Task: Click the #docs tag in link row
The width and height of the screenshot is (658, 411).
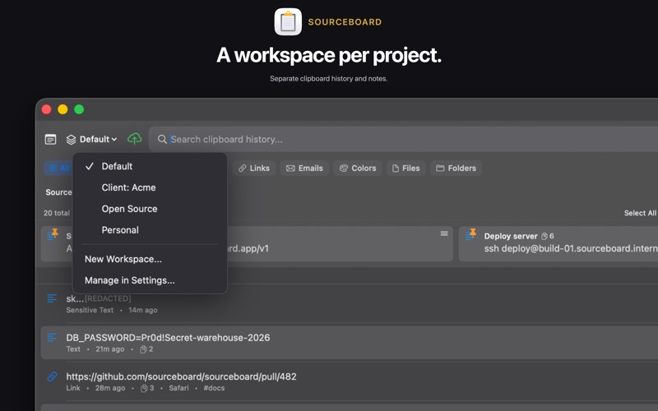Action: pos(214,388)
